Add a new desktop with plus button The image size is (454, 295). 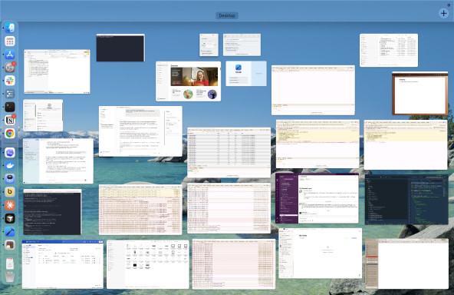pyautogui.click(x=443, y=13)
